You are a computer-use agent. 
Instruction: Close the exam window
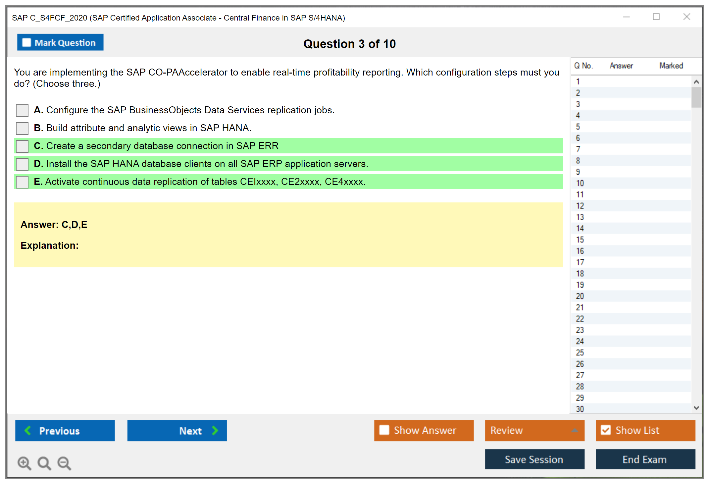click(x=687, y=17)
